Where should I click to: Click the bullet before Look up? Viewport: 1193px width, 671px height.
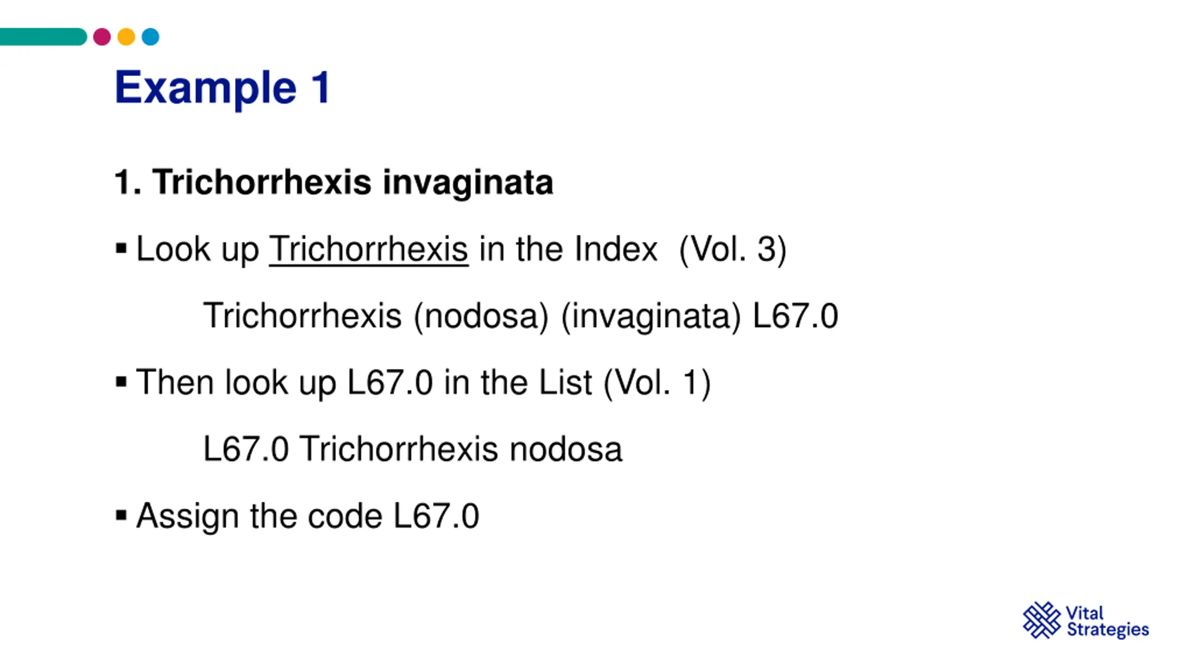[121, 249]
